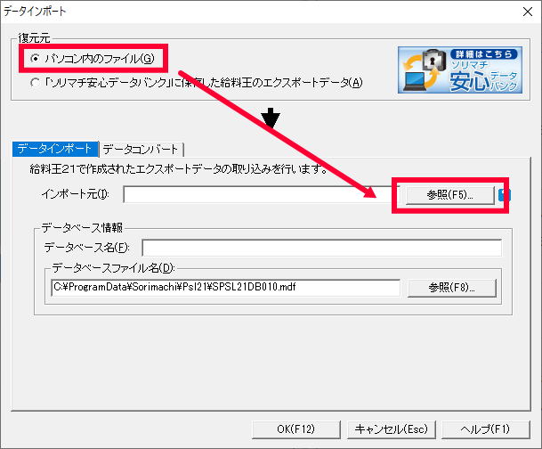Open help with ヘルプ(F1) button
Viewport: 542px width, 449px height.
point(486,429)
